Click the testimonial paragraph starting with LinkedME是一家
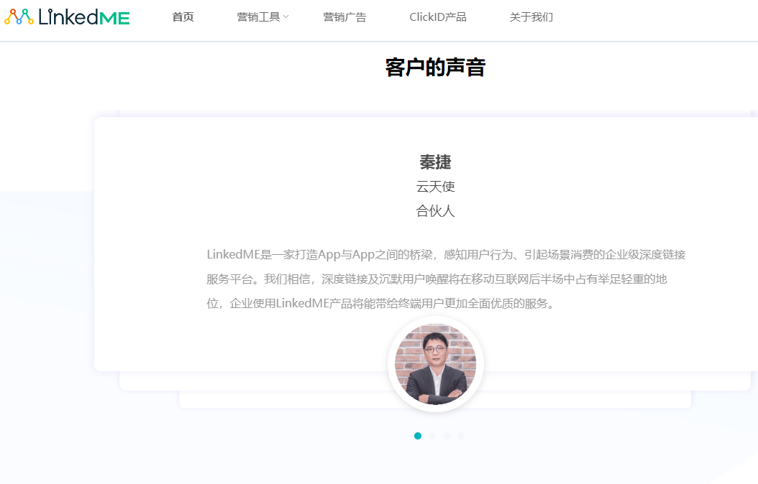This screenshot has height=484, width=758. pyautogui.click(x=446, y=279)
